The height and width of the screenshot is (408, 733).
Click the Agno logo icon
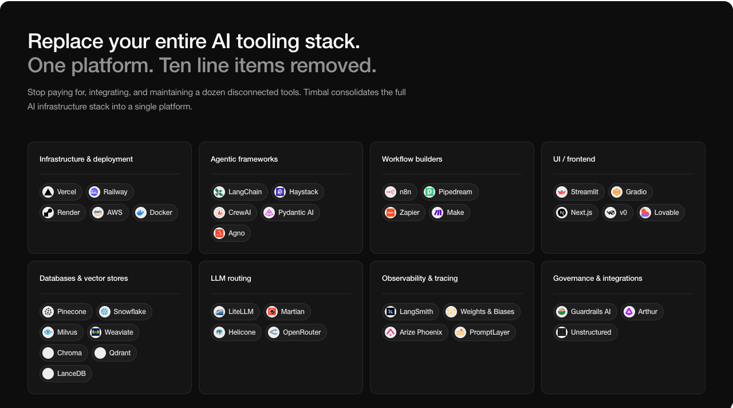coord(219,233)
